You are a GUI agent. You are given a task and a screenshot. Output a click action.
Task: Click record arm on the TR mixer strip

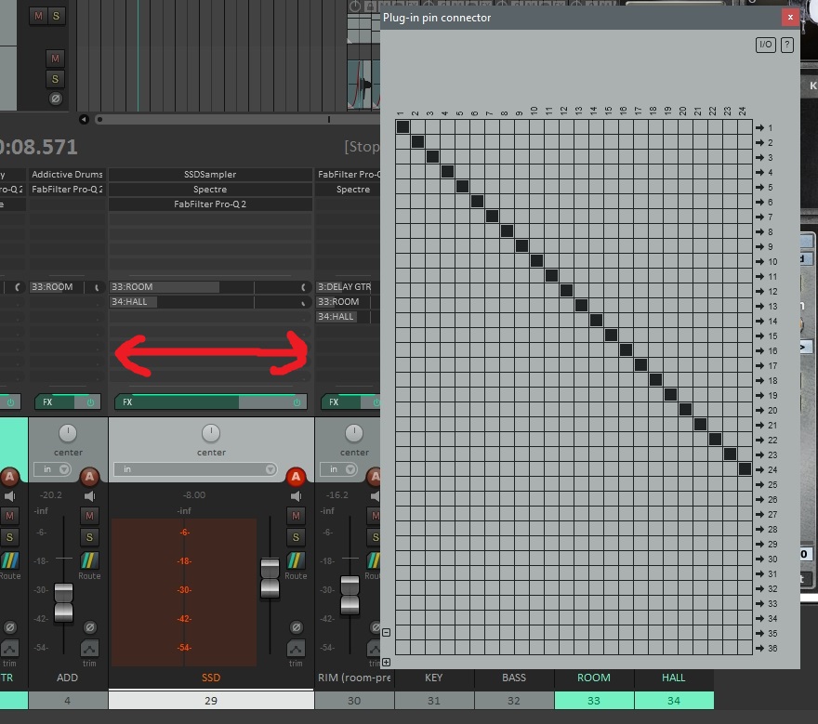click(9, 476)
